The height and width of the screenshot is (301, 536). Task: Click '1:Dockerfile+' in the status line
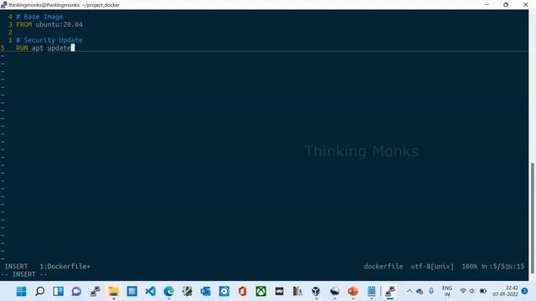pos(65,267)
